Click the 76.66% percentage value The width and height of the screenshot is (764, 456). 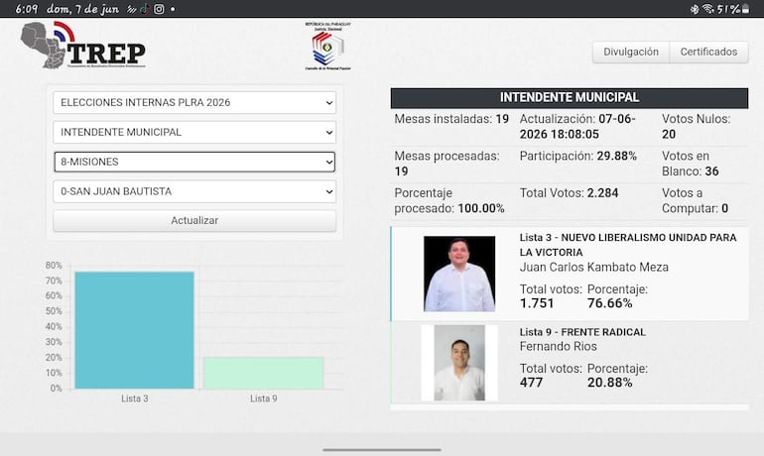pos(609,303)
